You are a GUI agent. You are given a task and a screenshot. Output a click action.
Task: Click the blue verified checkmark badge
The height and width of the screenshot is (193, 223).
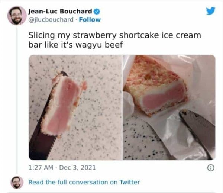coord(97,12)
